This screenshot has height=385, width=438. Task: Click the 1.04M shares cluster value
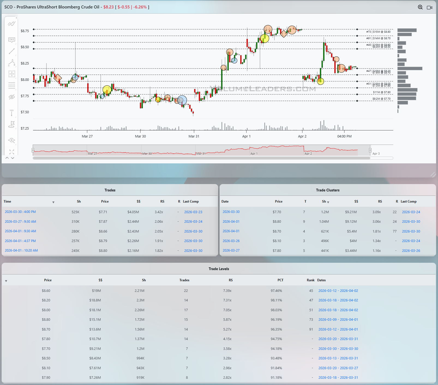coord(324,222)
